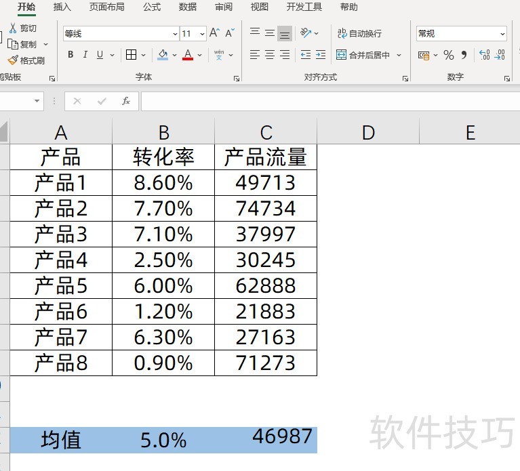Center text horizontally
This screenshot has height=471, width=520.
click(270, 54)
